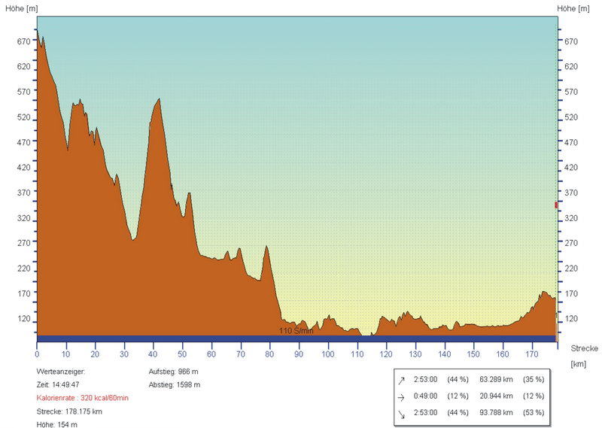
Task: Click the uphill arrow icon in the legend
Action: coord(401,381)
